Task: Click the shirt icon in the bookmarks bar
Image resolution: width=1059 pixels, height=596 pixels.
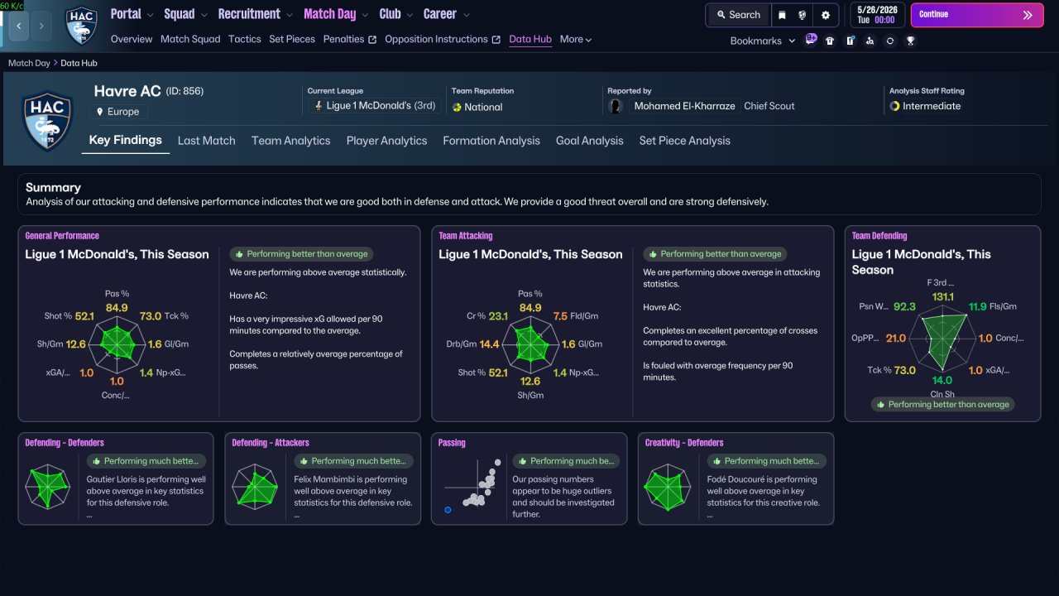Action: [831, 41]
